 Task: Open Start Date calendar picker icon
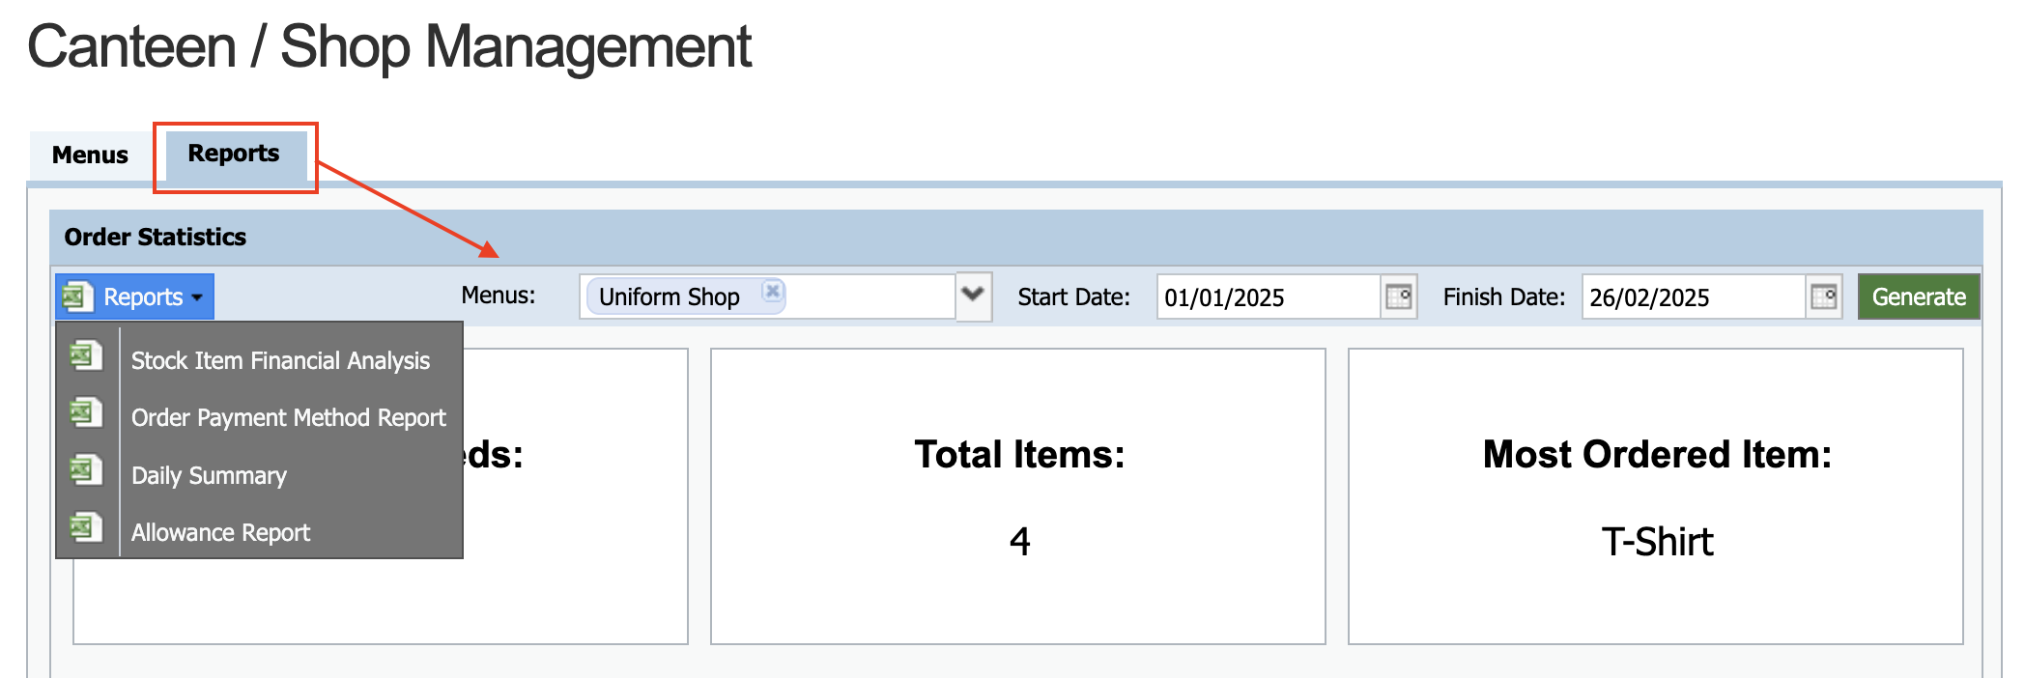point(1399,297)
